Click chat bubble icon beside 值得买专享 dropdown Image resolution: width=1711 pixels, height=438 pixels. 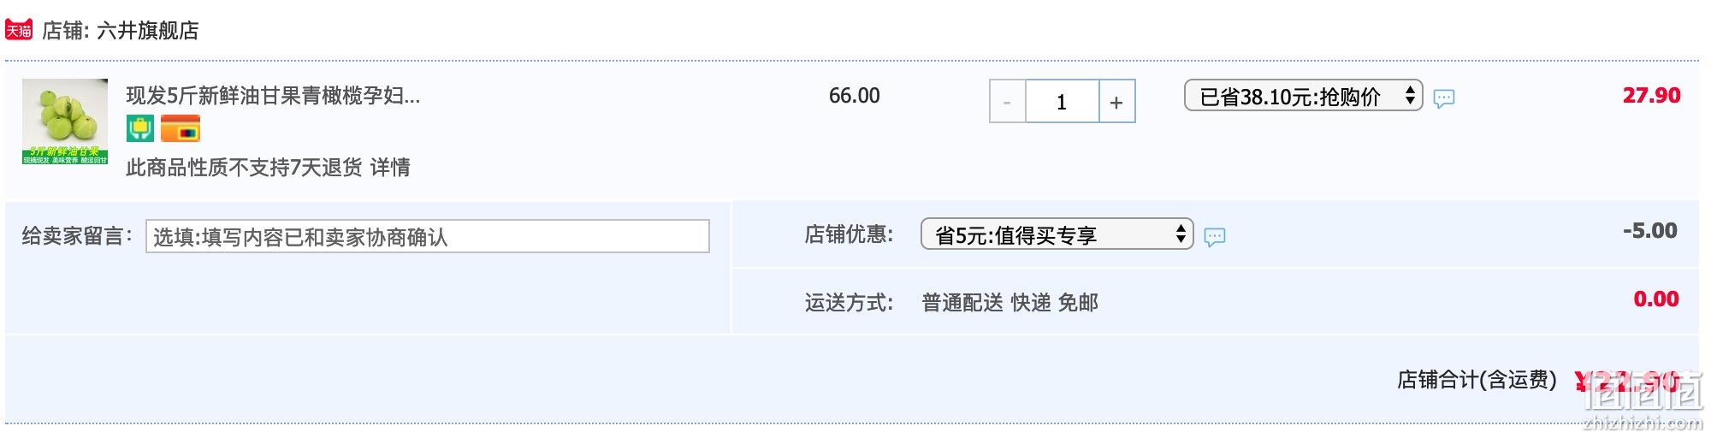click(1215, 237)
